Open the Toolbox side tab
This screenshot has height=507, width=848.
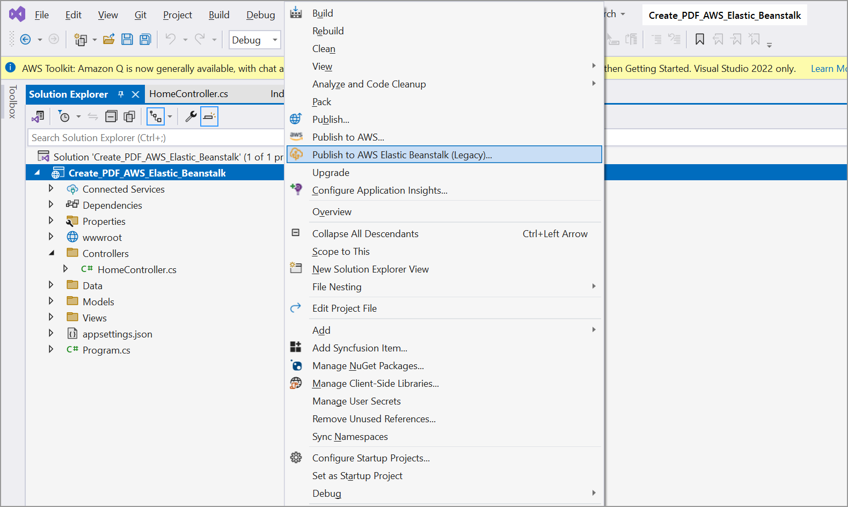coord(13,101)
